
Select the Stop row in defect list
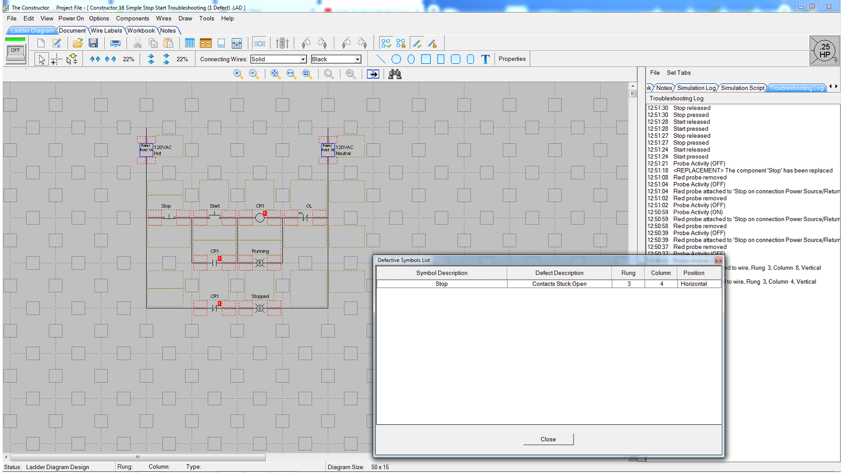pyautogui.click(x=442, y=284)
